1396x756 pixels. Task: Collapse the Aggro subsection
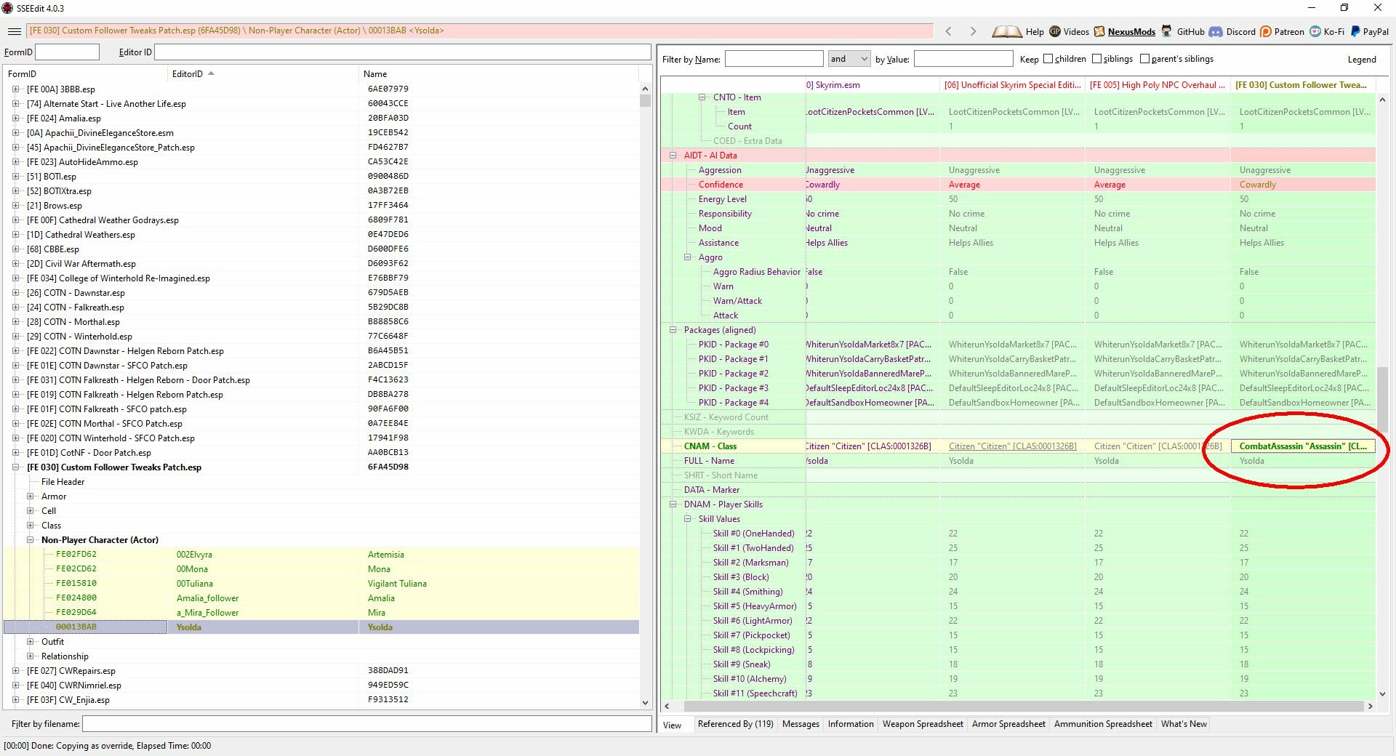[x=688, y=257]
